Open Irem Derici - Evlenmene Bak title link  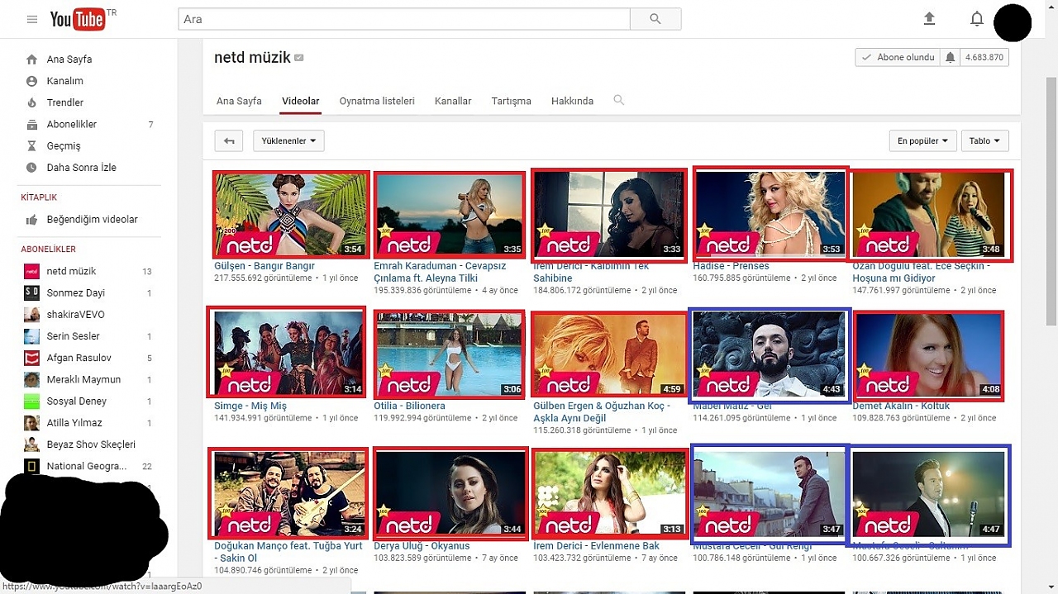596,545
